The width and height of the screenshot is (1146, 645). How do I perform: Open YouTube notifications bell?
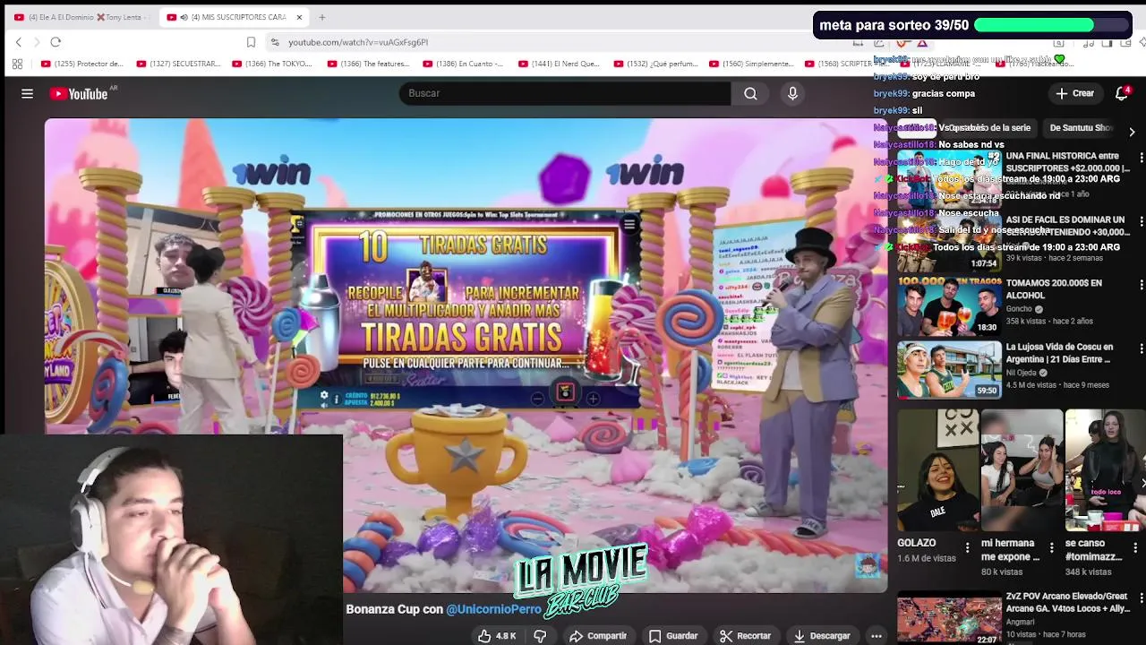[x=1121, y=93]
